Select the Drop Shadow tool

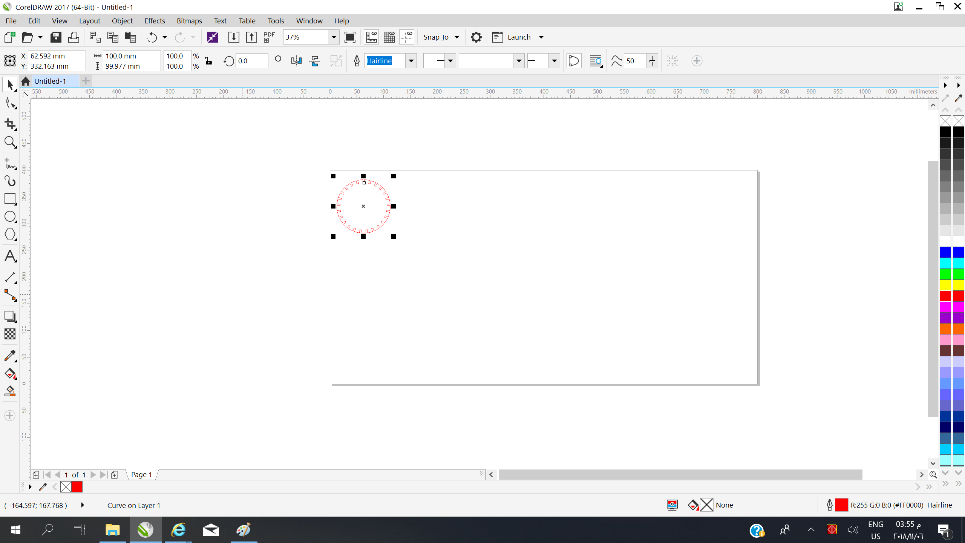10,316
